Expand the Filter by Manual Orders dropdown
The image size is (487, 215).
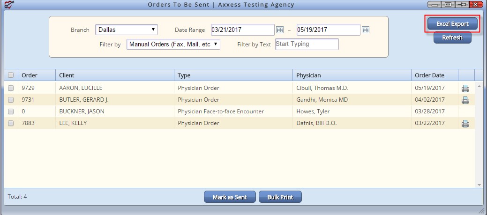click(173, 44)
